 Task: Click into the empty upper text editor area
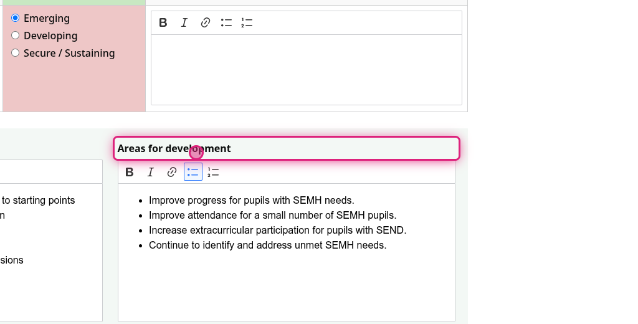tap(307, 70)
